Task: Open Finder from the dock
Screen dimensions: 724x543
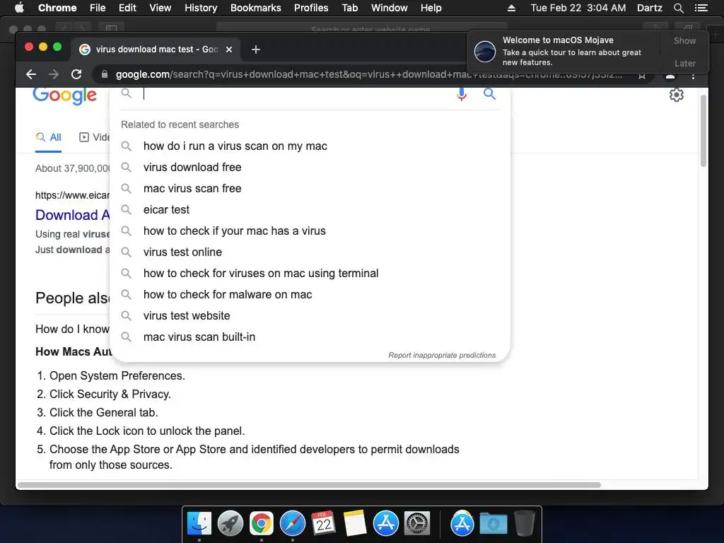Action: (199, 524)
